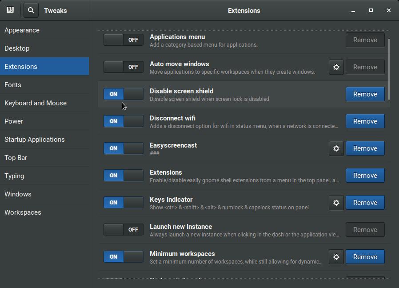The height and width of the screenshot is (288, 399).
Task: Remove the Disconnect wifi extension
Action: [x=365, y=121]
